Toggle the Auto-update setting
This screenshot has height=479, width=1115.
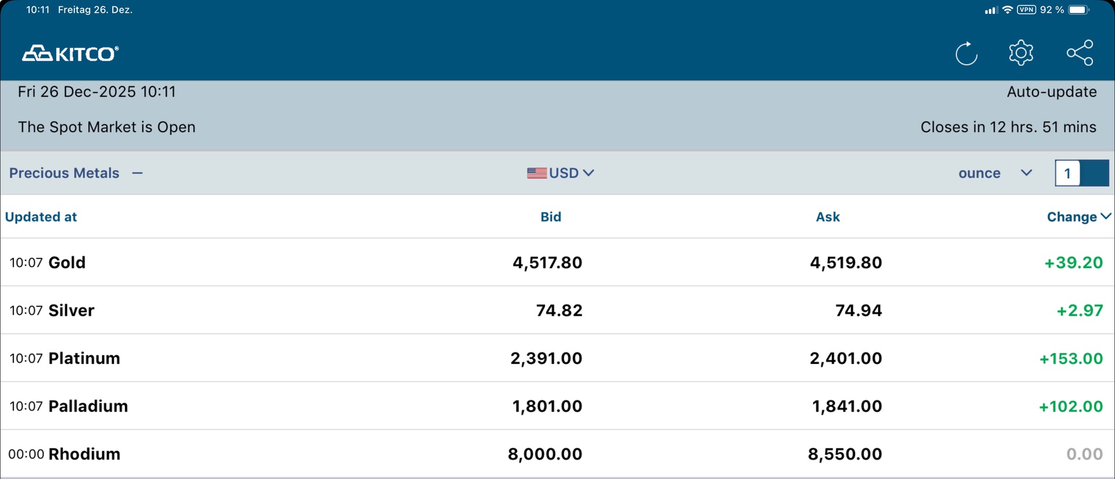point(1051,92)
